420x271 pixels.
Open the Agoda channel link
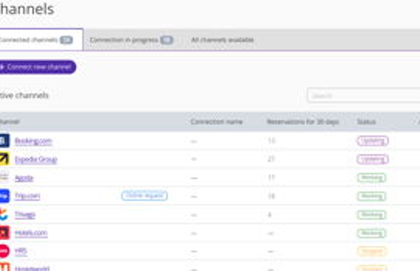(x=24, y=178)
